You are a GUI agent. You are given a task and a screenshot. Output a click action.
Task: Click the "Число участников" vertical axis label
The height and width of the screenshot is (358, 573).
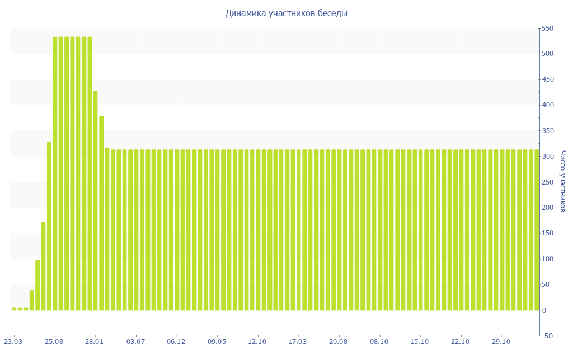tap(562, 181)
